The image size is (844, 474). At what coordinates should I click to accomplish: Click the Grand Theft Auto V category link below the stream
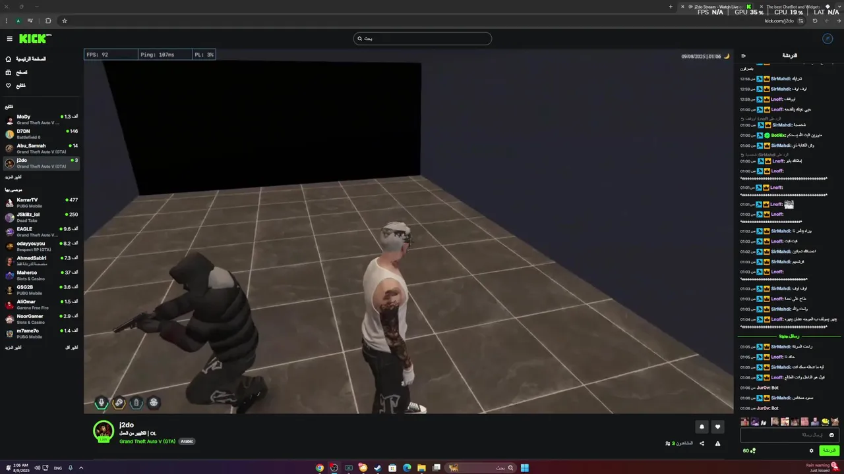[147, 441]
